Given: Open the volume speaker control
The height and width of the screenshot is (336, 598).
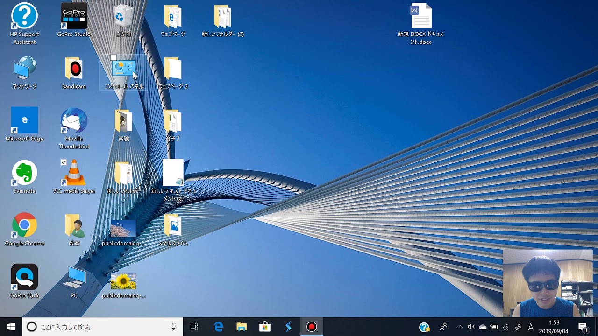Looking at the screenshot, I should click(471, 327).
